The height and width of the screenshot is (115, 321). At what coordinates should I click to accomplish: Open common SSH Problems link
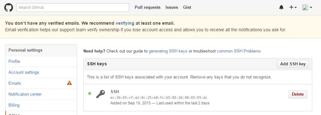click(x=239, y=51)
